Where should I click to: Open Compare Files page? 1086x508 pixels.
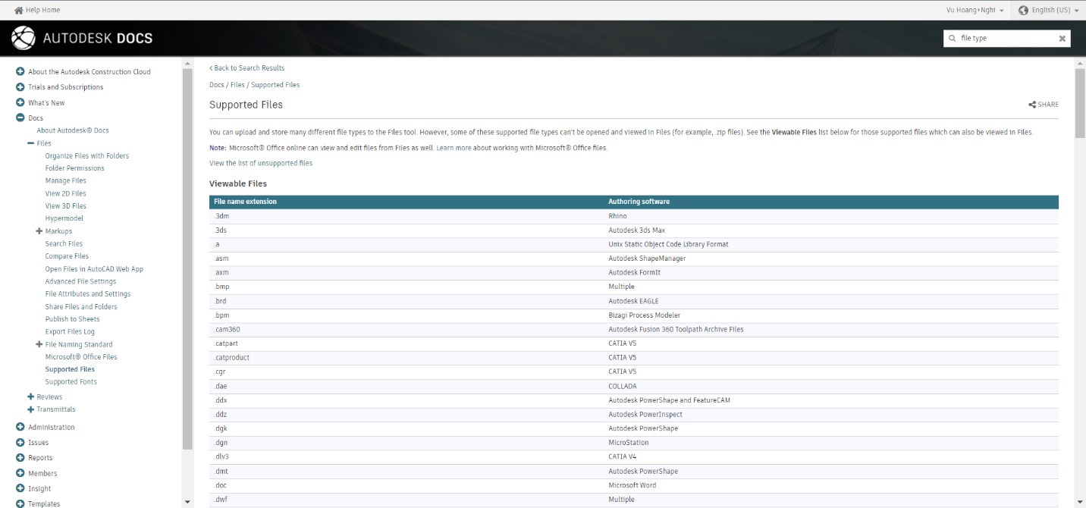(x=67, y=256)
